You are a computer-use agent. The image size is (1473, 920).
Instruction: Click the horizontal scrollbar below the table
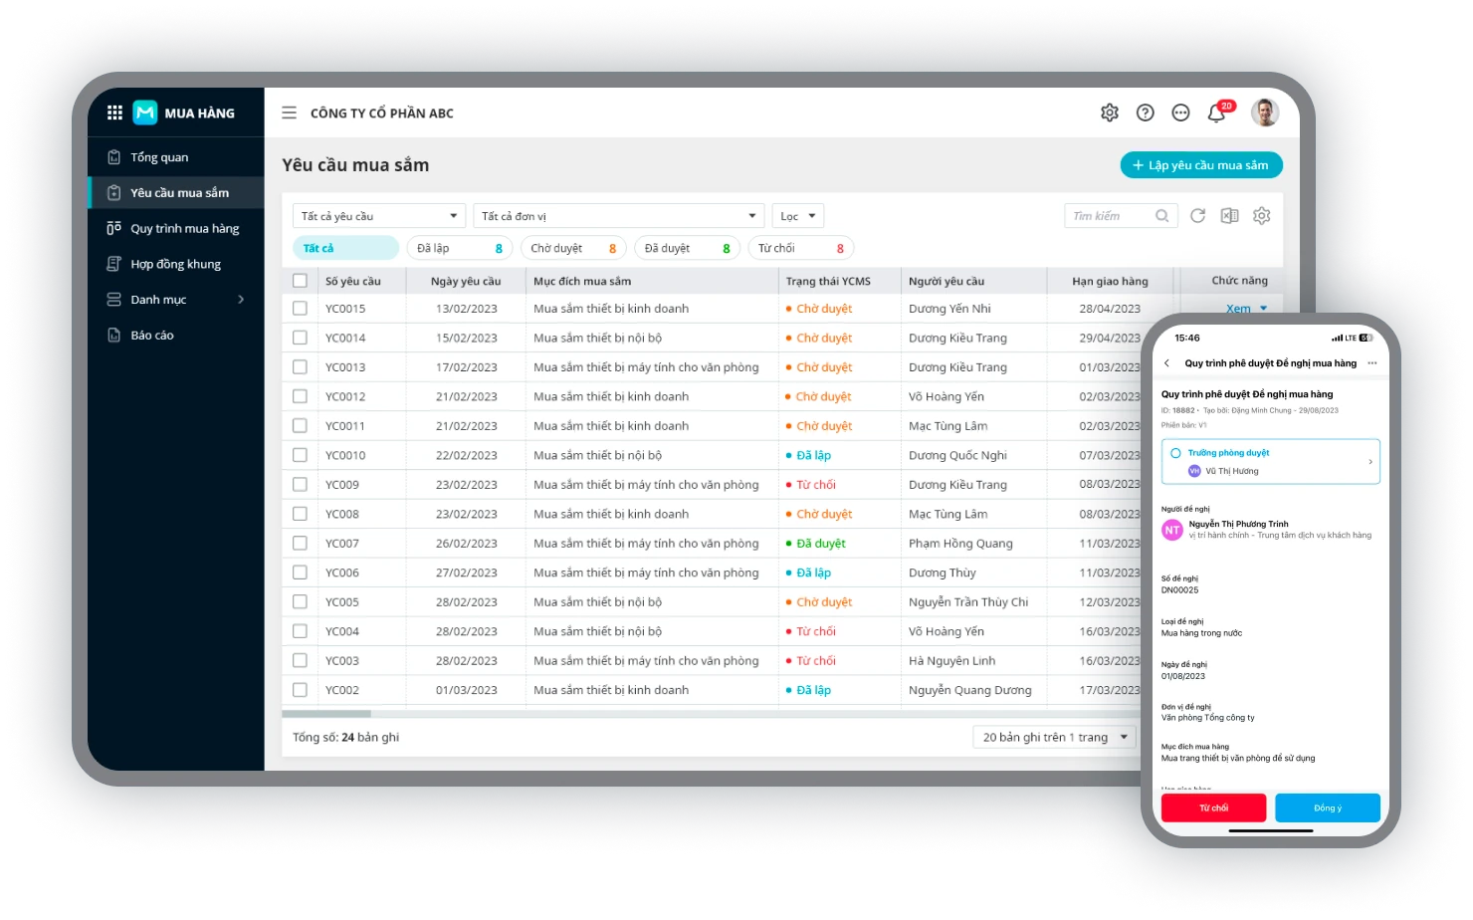(326, 714)
